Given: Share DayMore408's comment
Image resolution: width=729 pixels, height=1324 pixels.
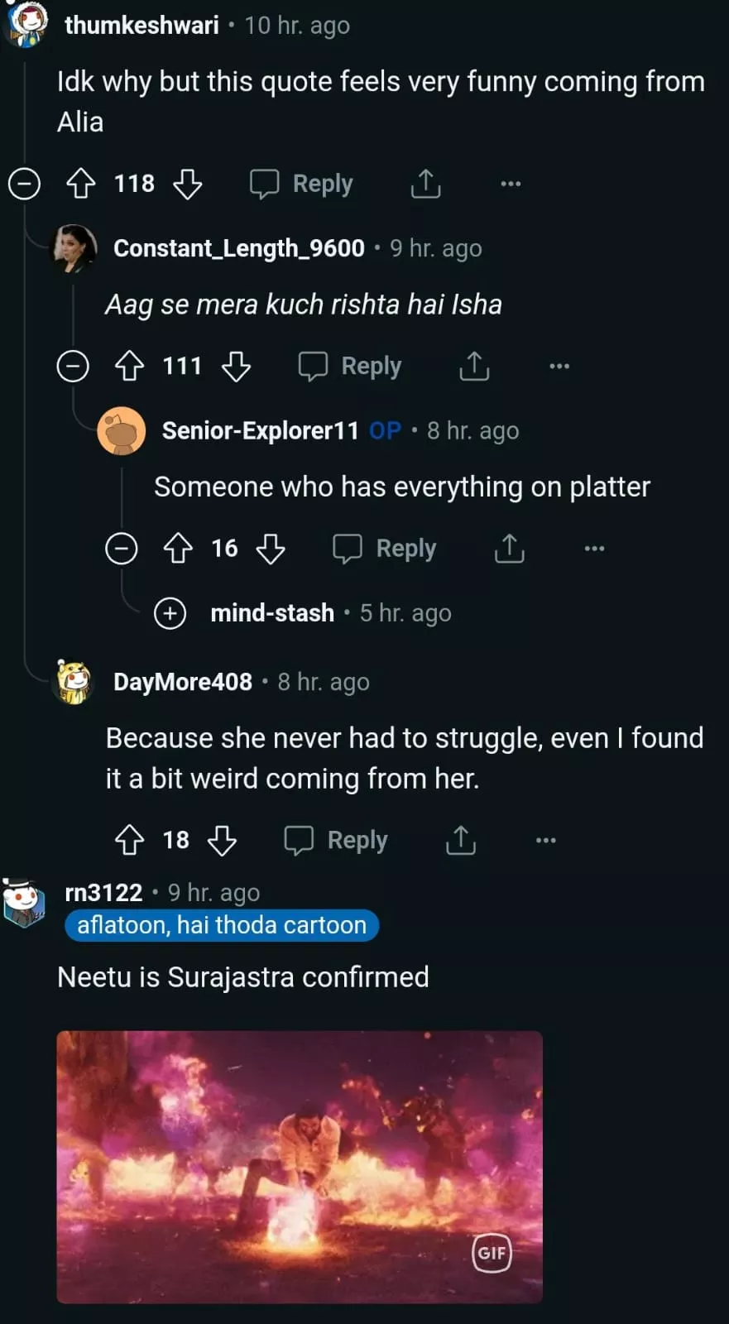Looking at the screenshot, I should pos(461,840).
